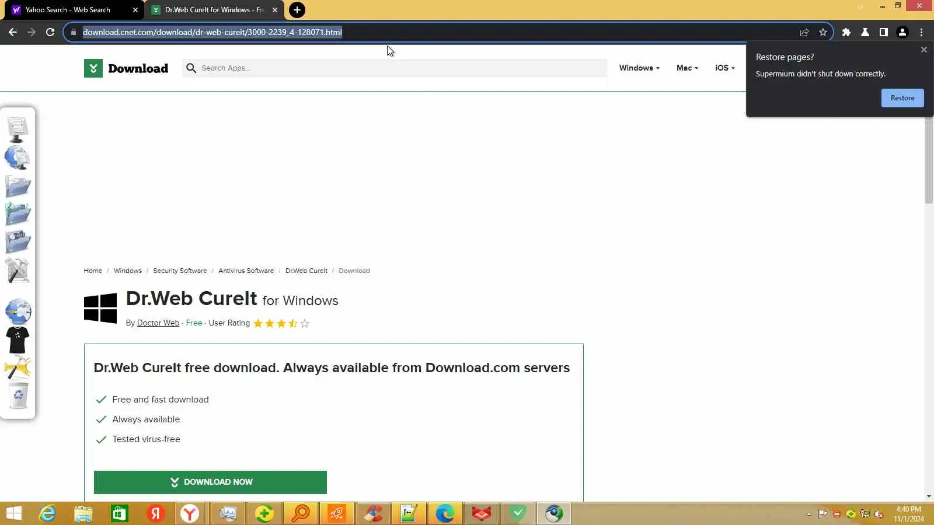934x525 pixels.
Task: Open a new tab with plus button
Action: point(297,10)
